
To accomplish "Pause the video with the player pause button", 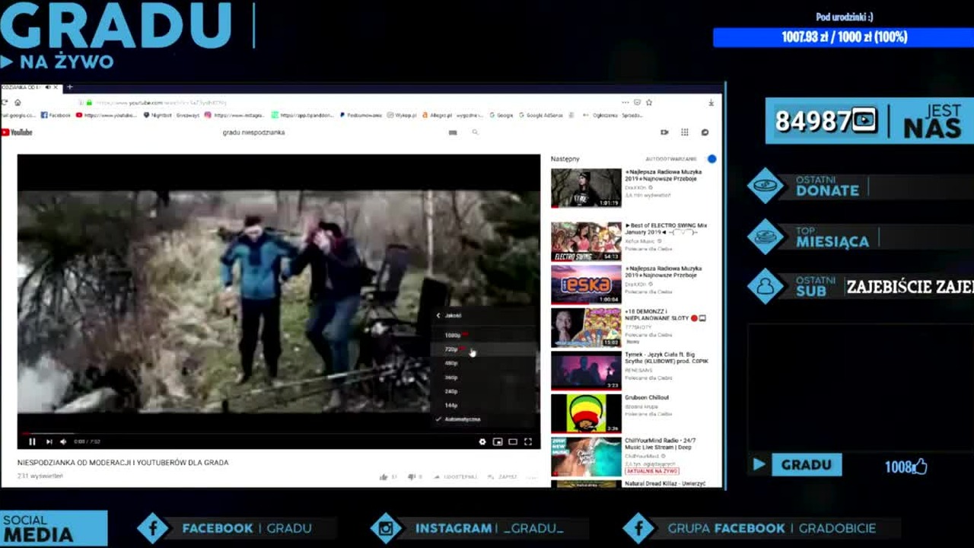I will click(x=32, y=441).
